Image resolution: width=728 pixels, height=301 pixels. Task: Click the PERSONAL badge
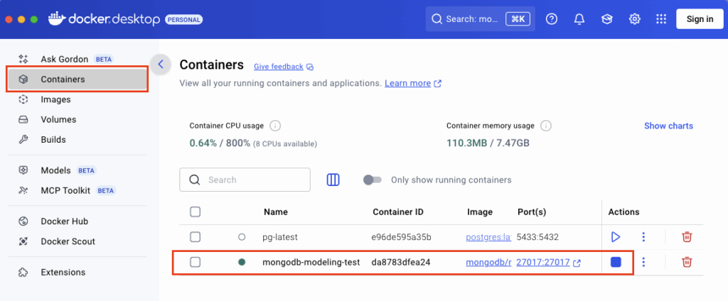pyautogui.click(x=184, y=19)
